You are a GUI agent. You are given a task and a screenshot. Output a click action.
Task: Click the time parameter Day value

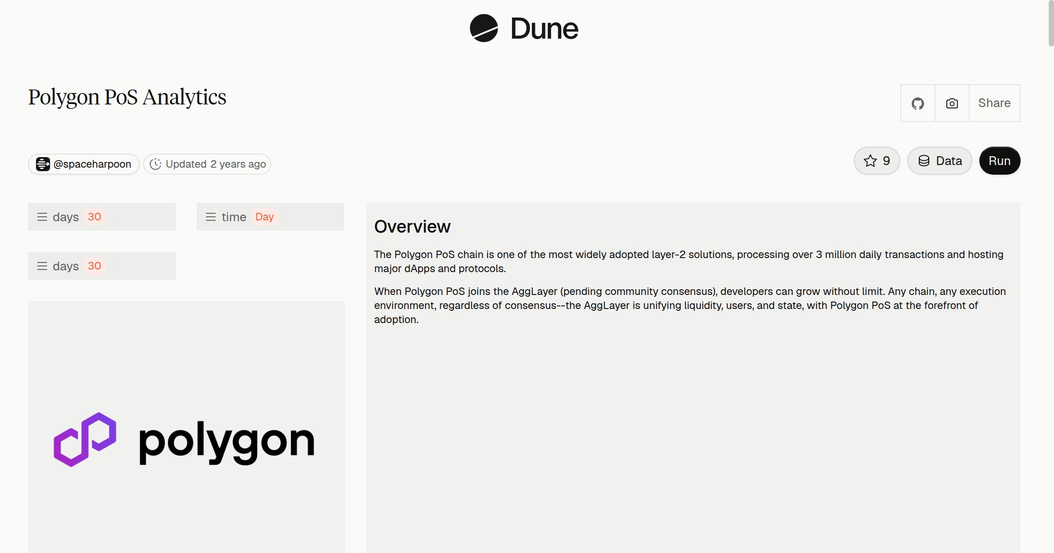point(264,217)
